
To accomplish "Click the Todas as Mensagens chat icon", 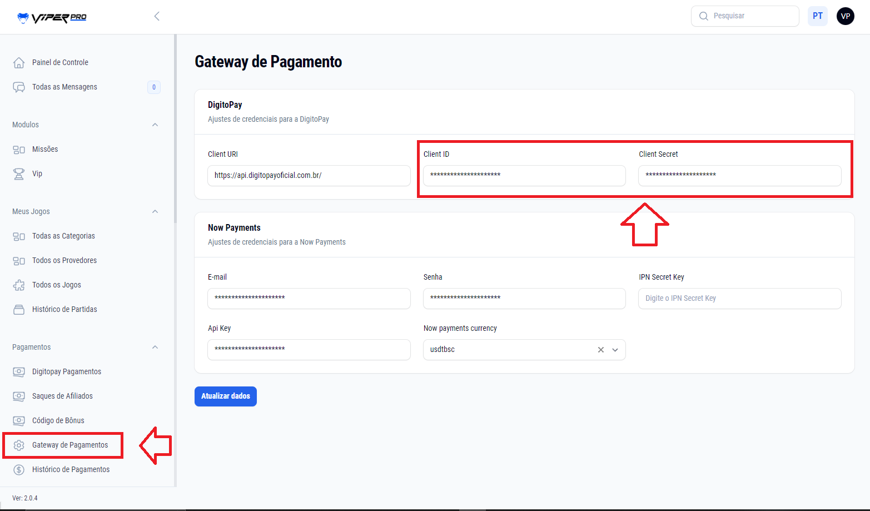I will pyautogui.click(x=19, y=87).
